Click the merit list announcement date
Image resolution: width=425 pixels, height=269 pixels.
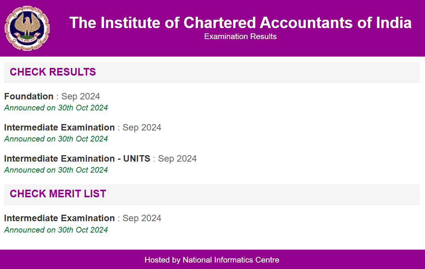tap(55, 230)
